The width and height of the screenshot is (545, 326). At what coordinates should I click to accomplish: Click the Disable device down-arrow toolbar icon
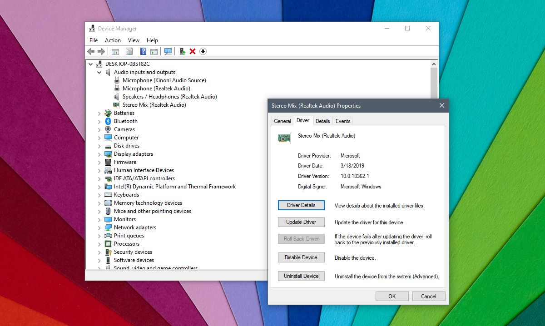point(203,51)
